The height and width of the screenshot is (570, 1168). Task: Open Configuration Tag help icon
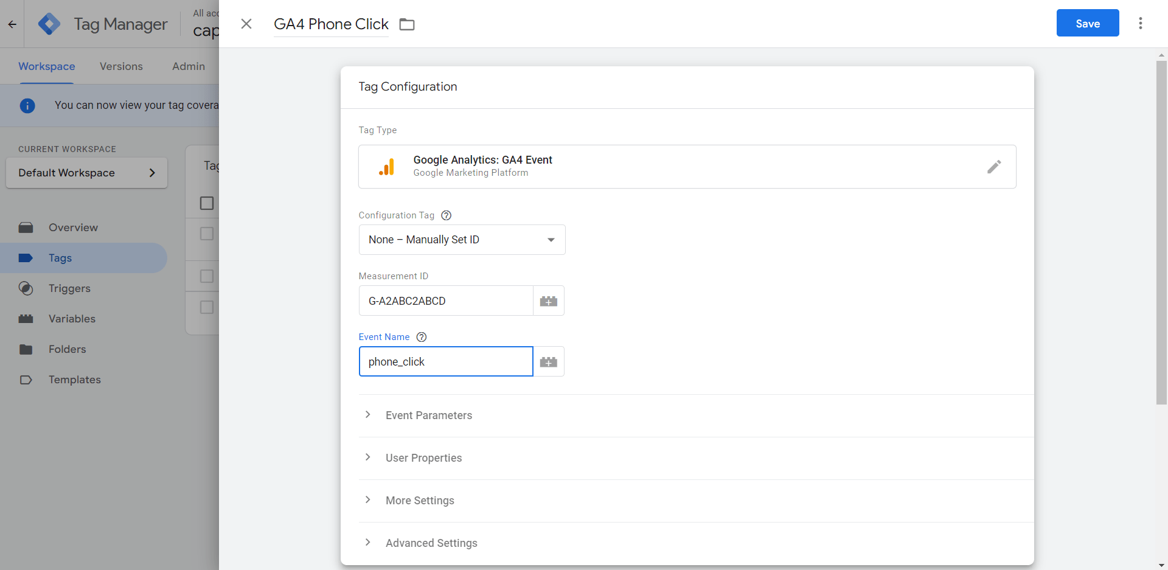(446, 215)
